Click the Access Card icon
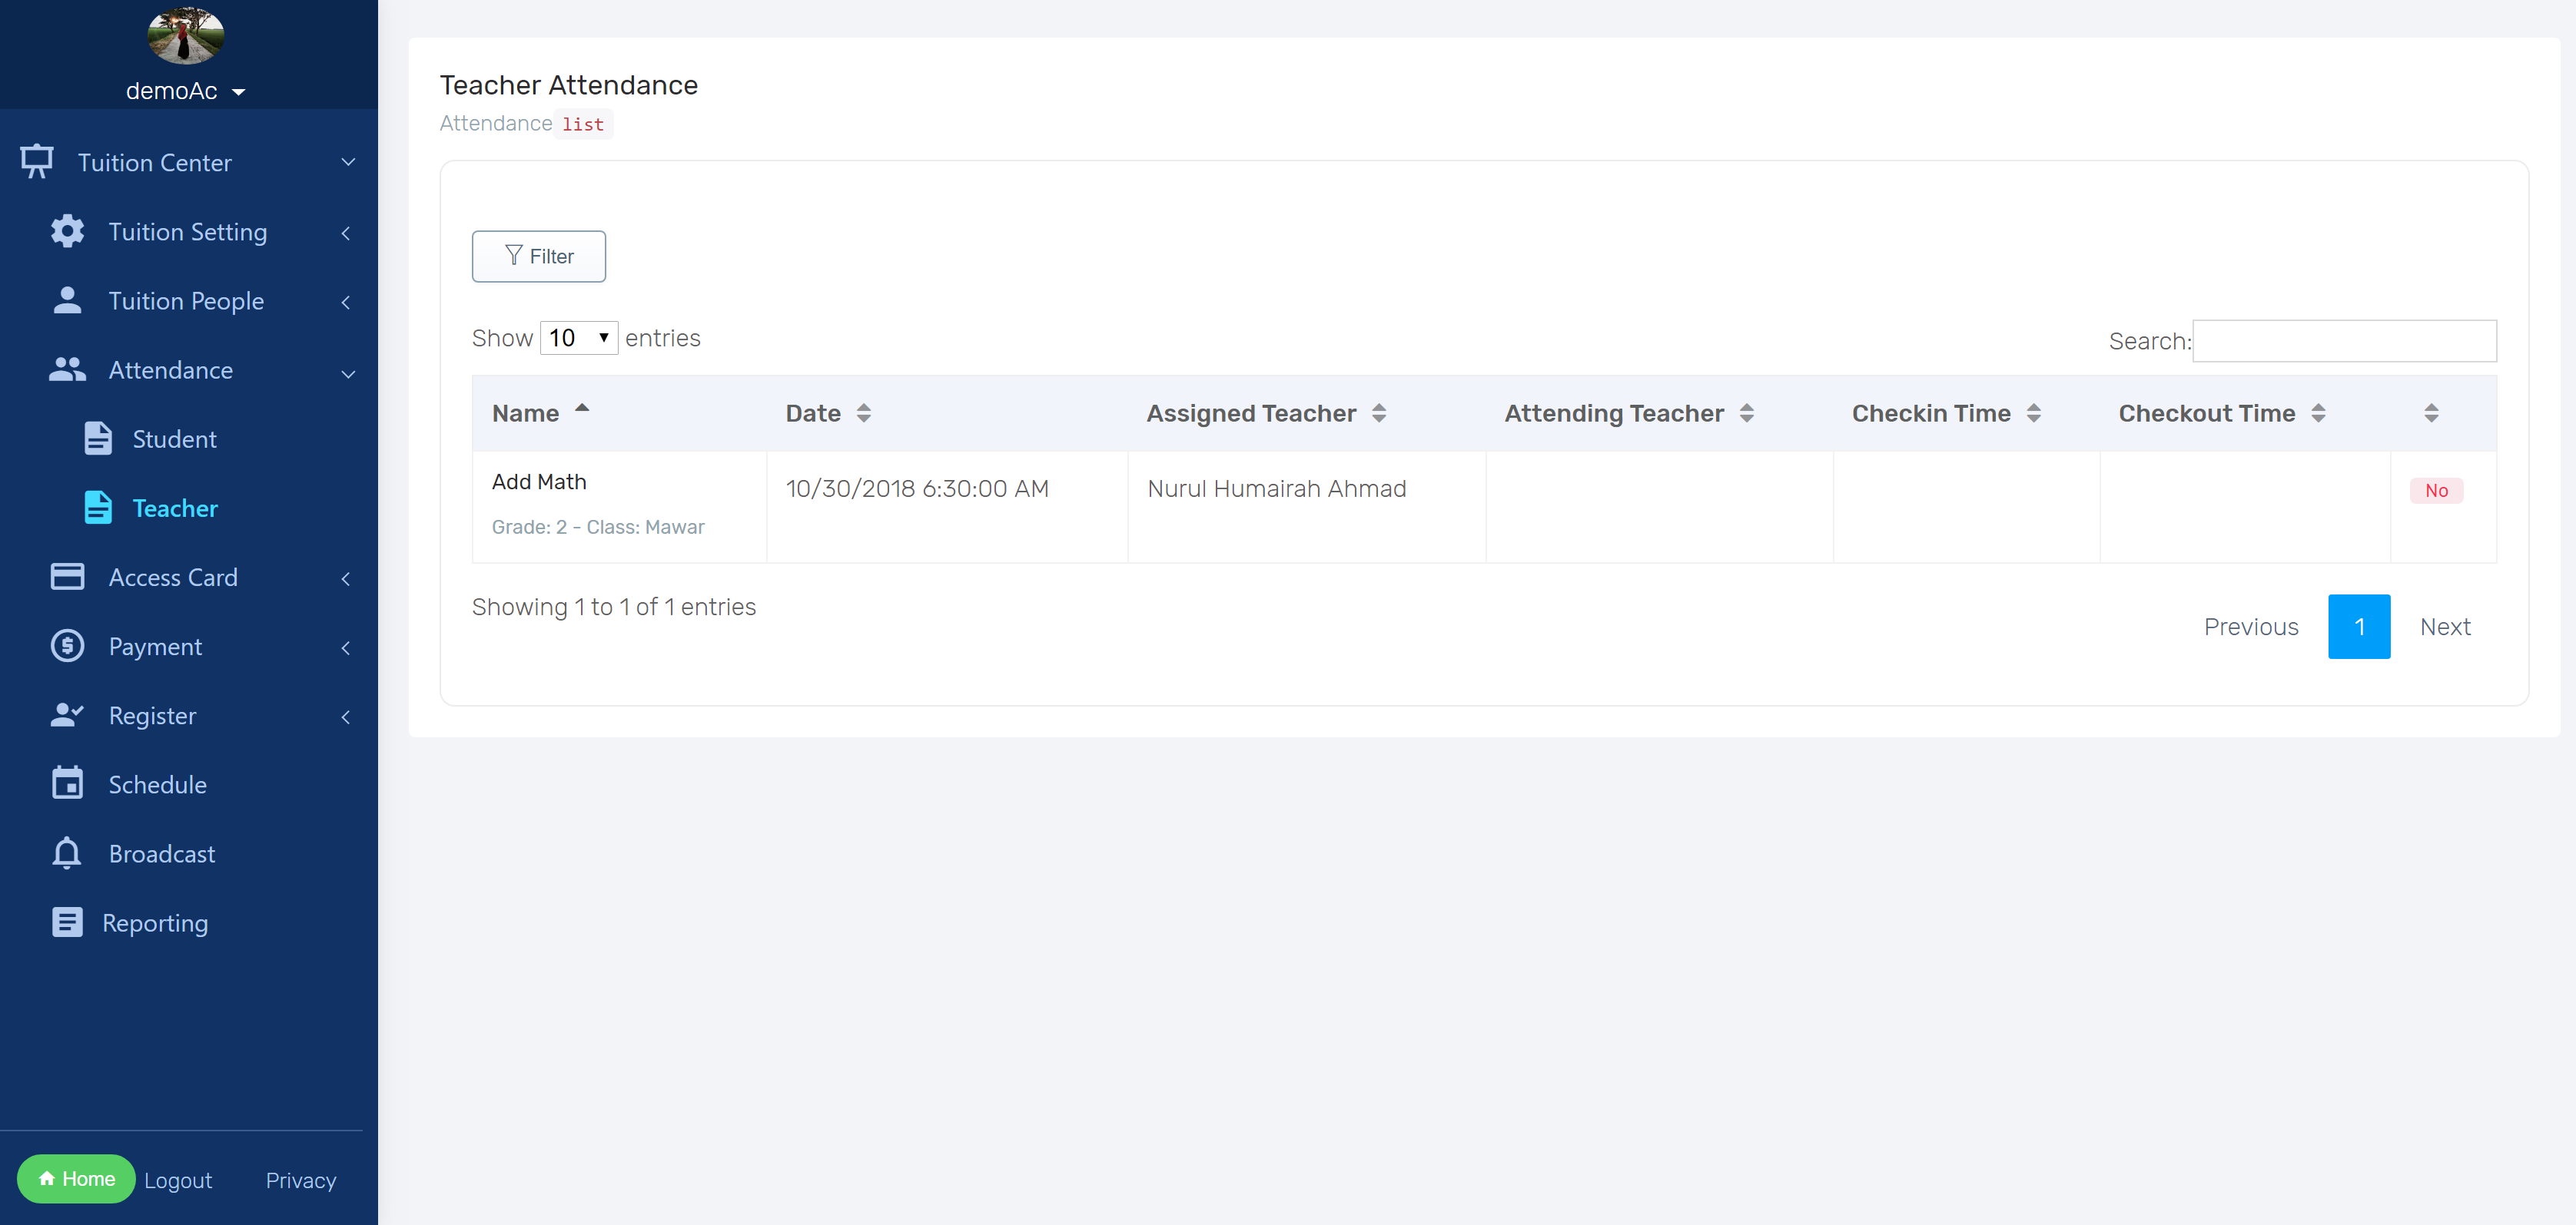Viewport: 2576px width, 1225px height. pyautogui.click(x=67, y=577)
